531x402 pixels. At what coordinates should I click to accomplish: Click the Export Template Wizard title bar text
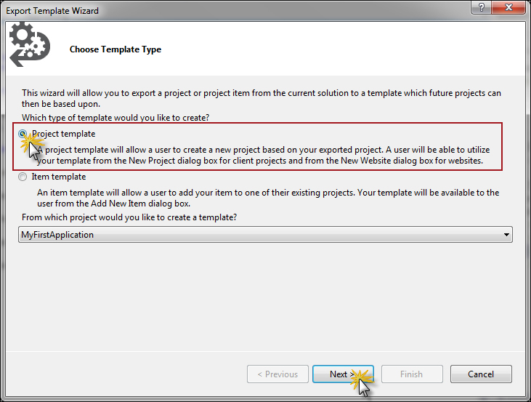52,11
